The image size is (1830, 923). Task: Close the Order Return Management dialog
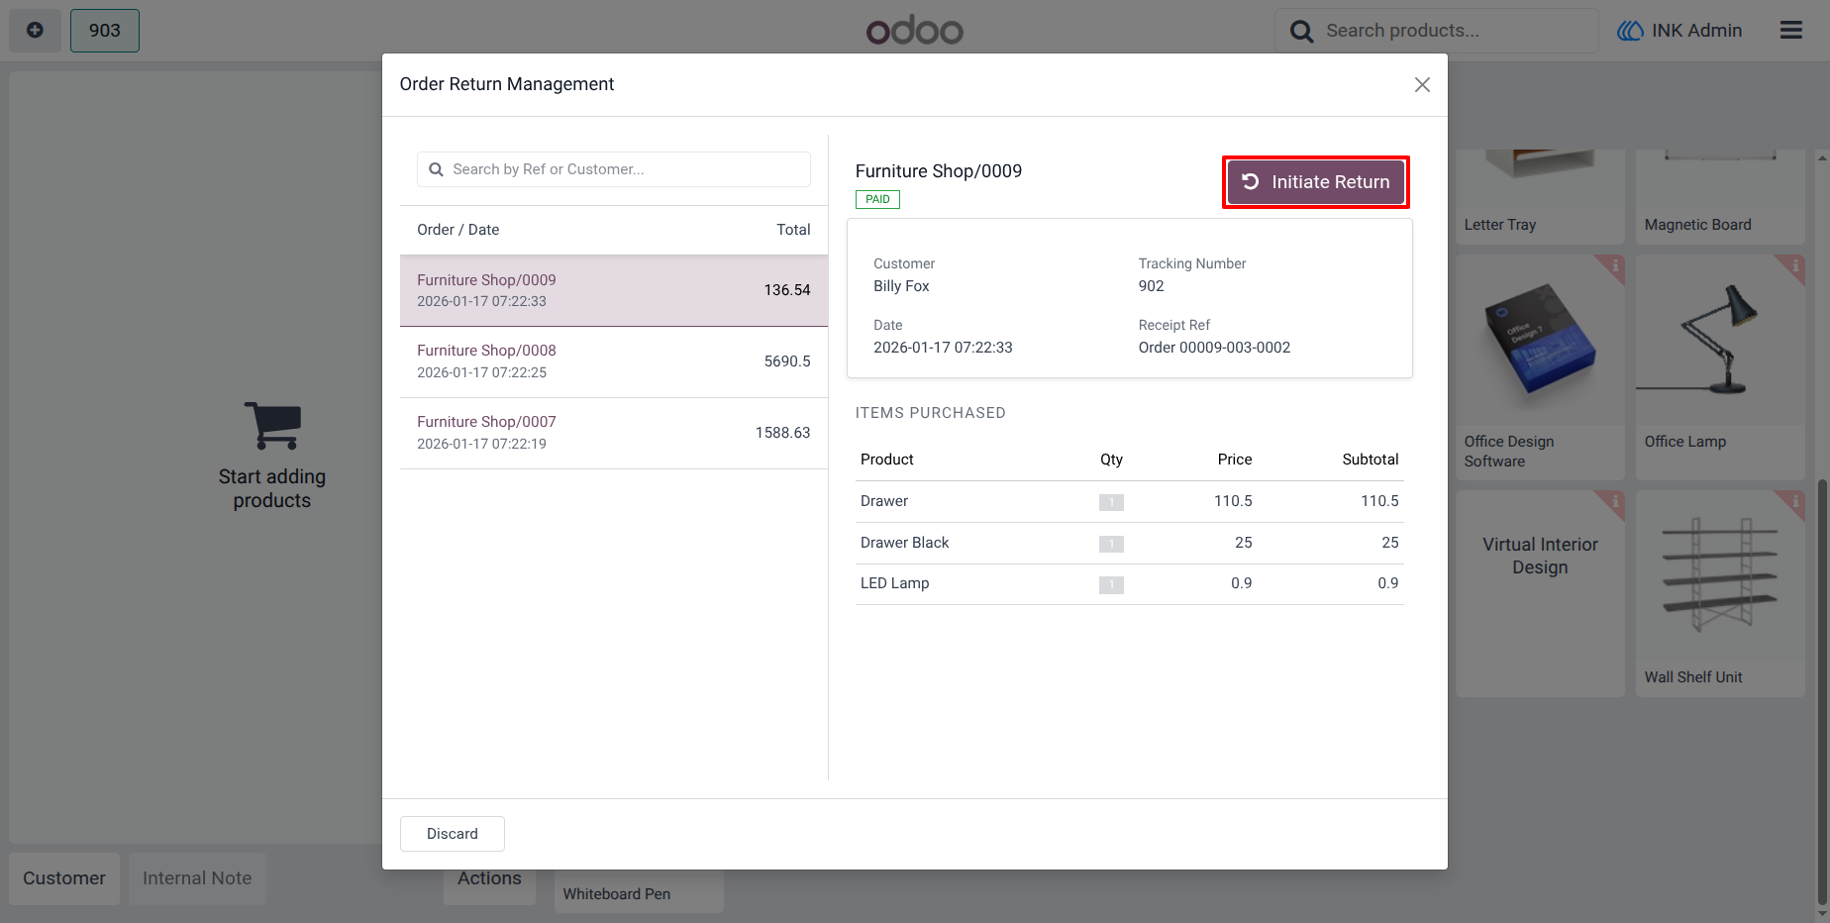pyautogui.click(x=1422, y=85)
